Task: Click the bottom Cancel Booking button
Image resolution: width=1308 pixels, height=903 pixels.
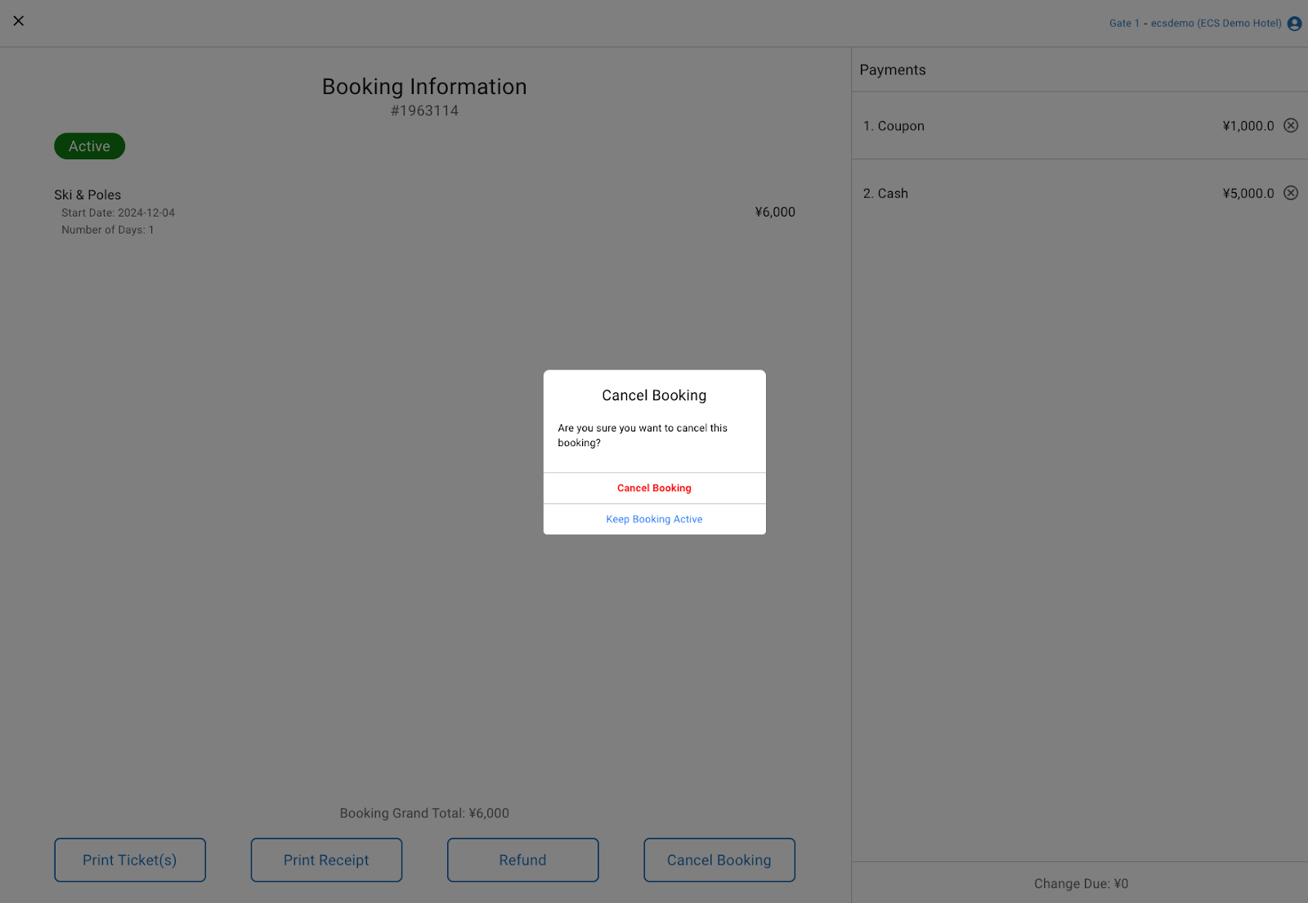Action: tap(719, 860)
